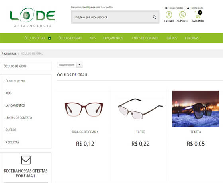Click the newsletter envelope icon
Screen dimensions: 223x183
pyautogui.click(x=26, y=160)
